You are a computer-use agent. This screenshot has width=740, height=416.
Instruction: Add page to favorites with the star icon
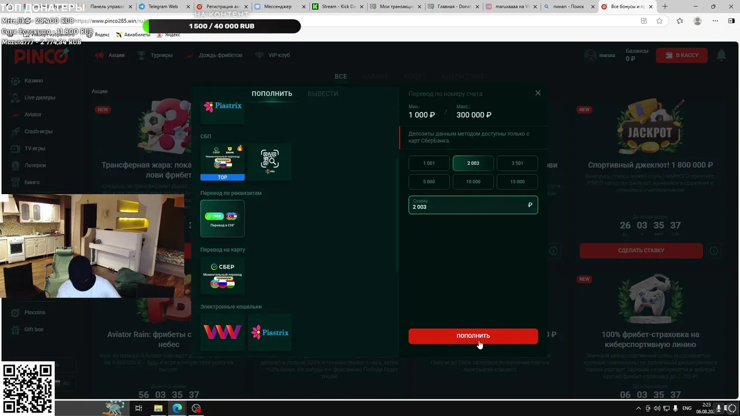click(x=660, y=21)
